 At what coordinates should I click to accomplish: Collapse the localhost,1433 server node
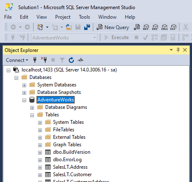(x=8, y=70)
